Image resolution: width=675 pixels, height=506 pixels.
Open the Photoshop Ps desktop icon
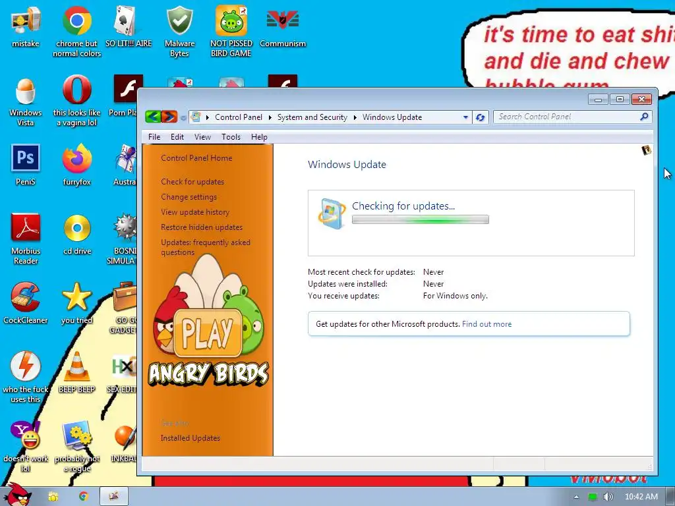click(x=26, y=165)
